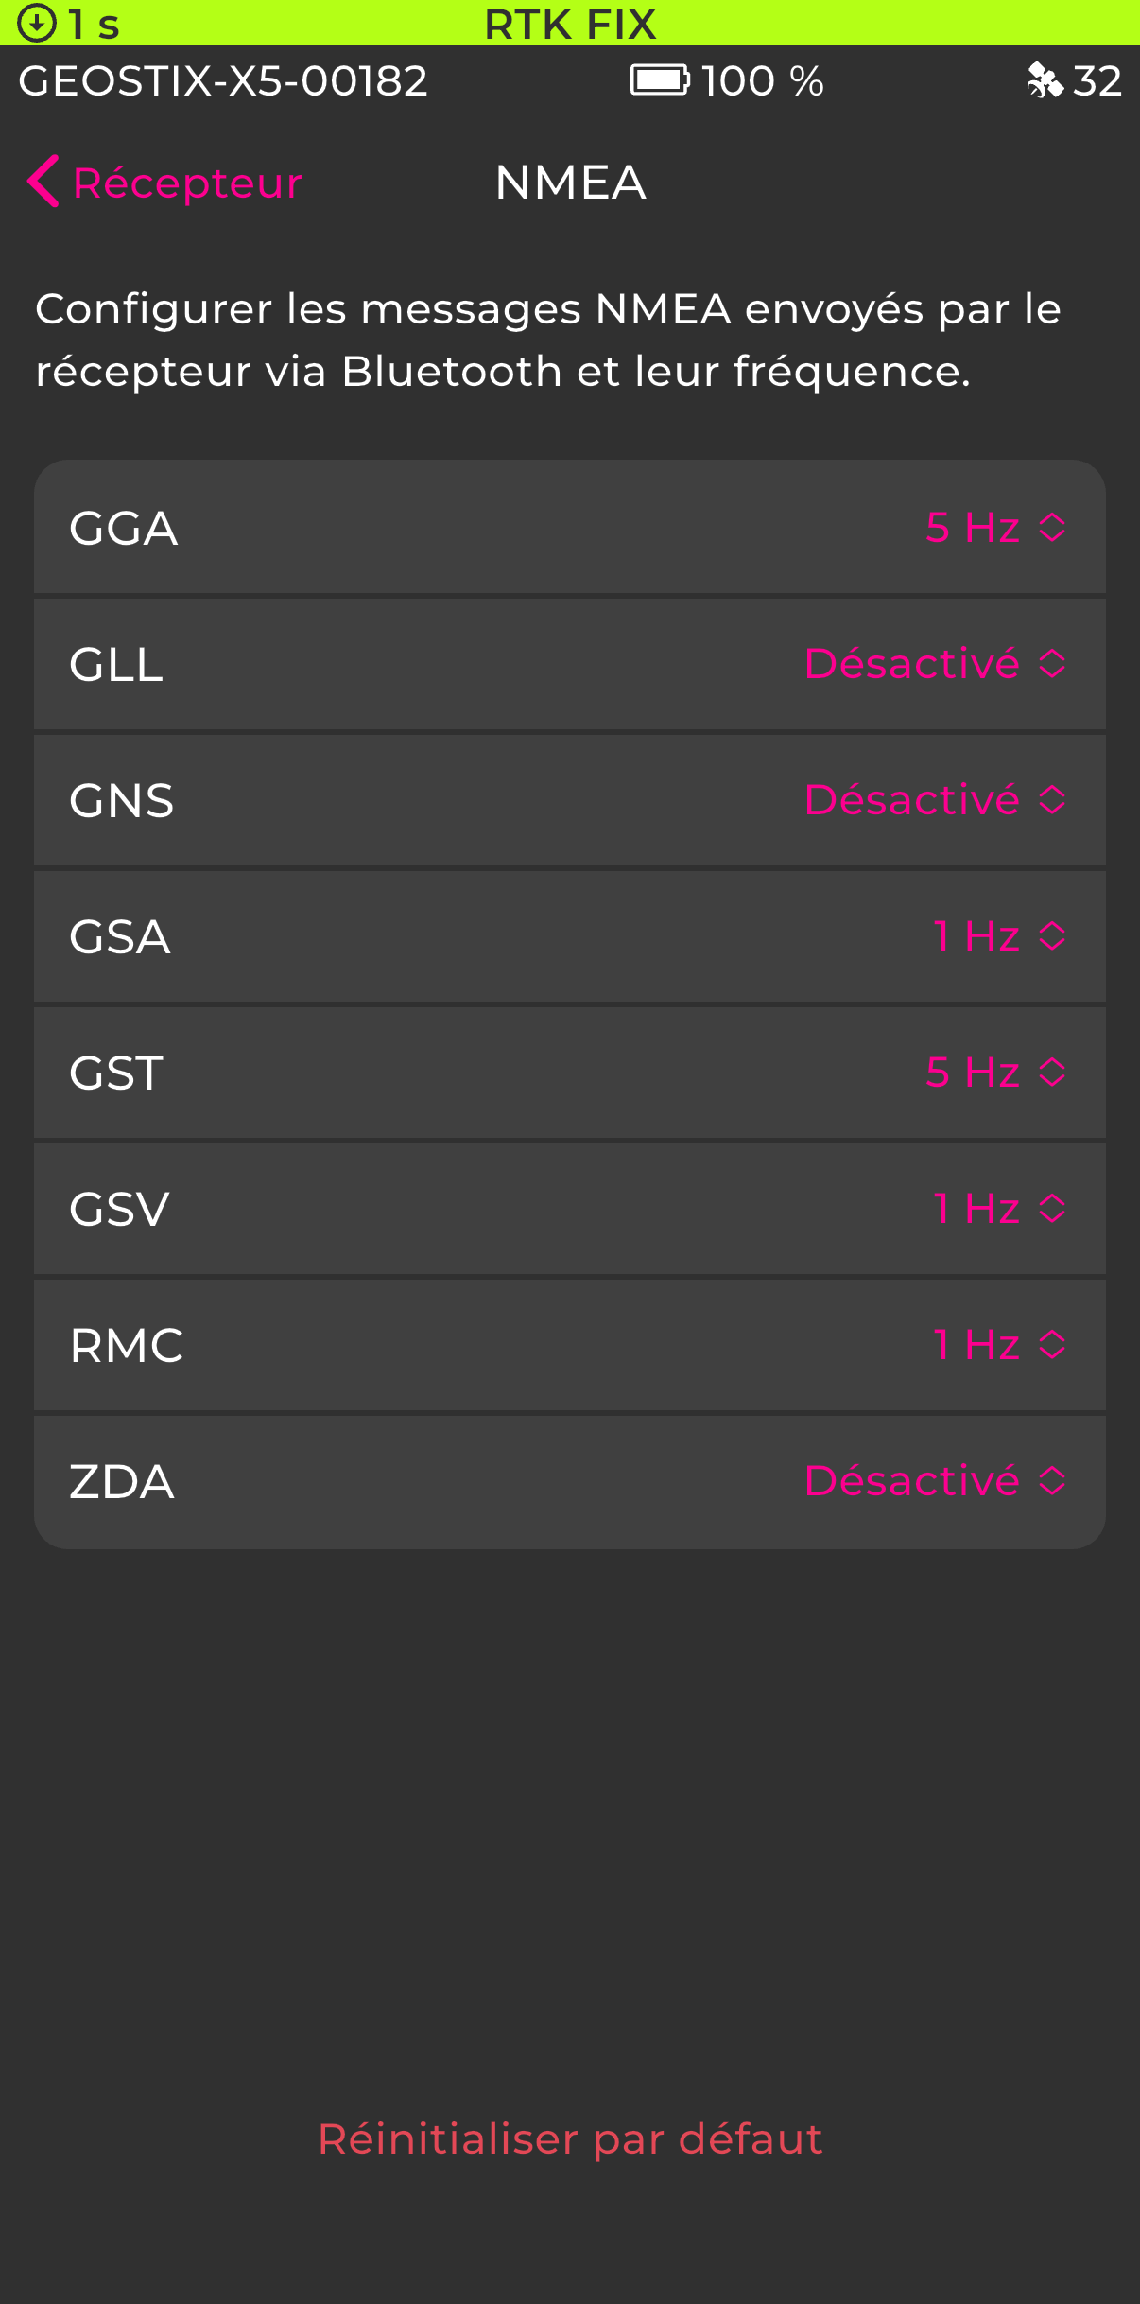Tap the NMEA page title
The height and width of the screenshot is (2304, 1140).
coord(570,183)
